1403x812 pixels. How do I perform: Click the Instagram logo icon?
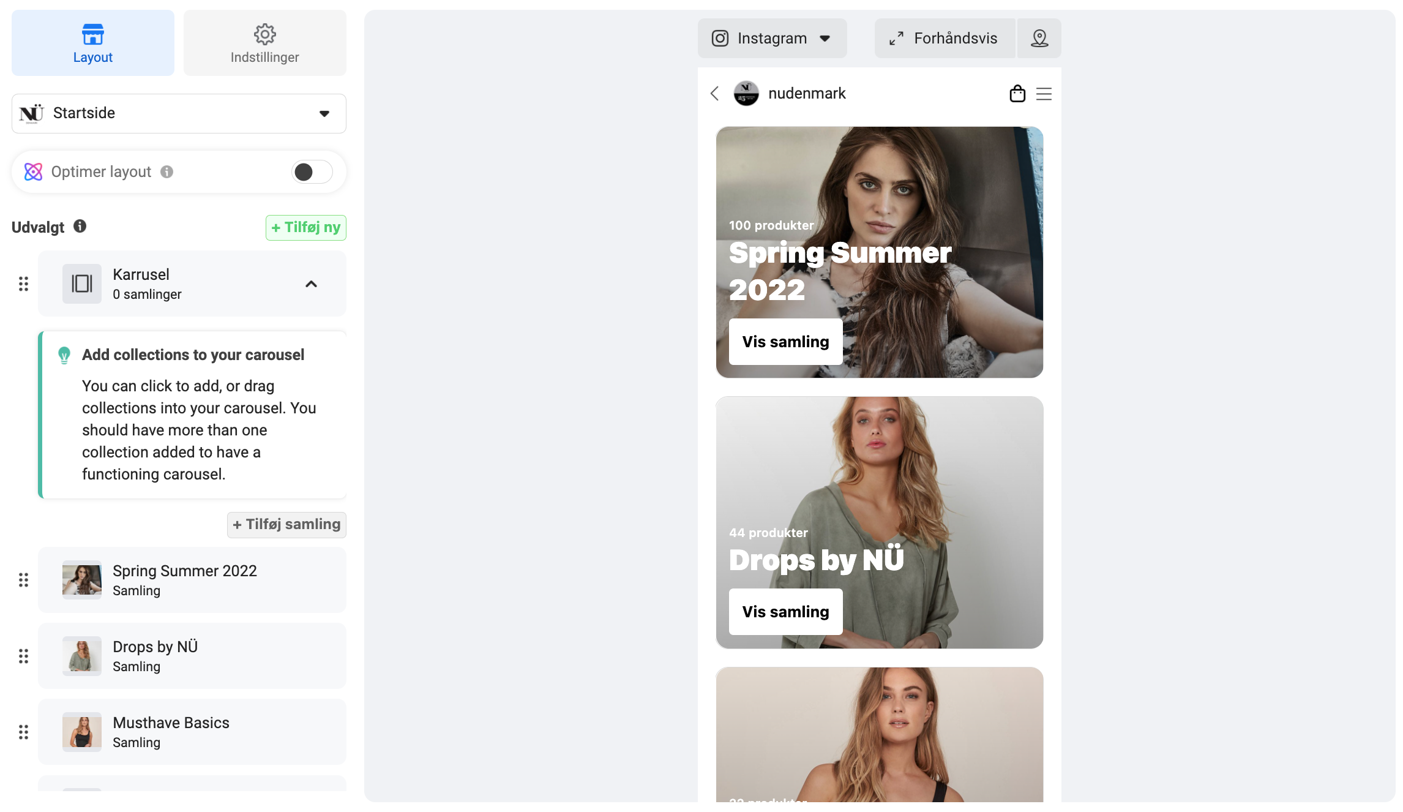coord(720,39)
